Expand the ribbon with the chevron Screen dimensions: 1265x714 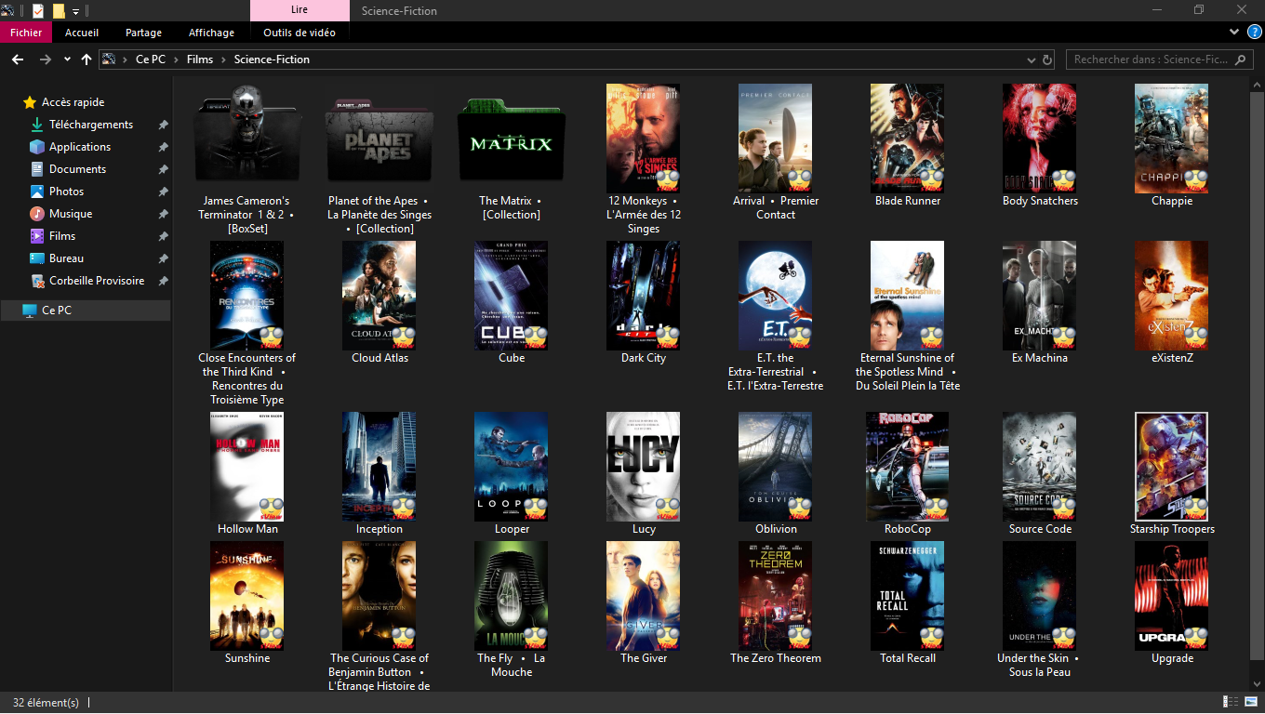[x=1234, y=32]
